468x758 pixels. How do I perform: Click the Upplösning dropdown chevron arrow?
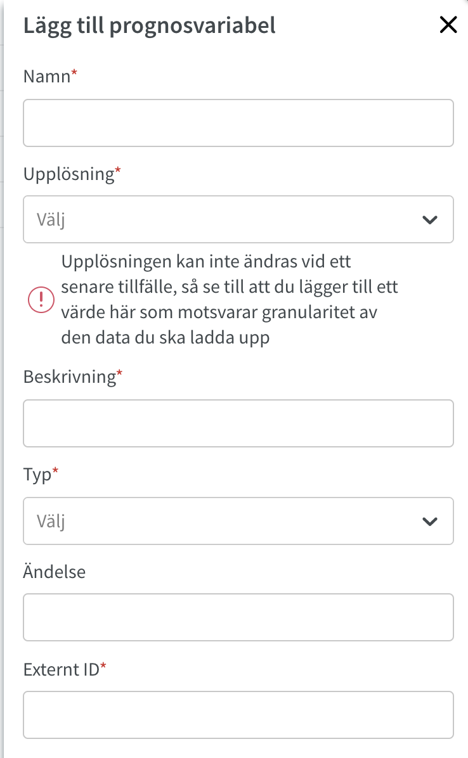430,220
